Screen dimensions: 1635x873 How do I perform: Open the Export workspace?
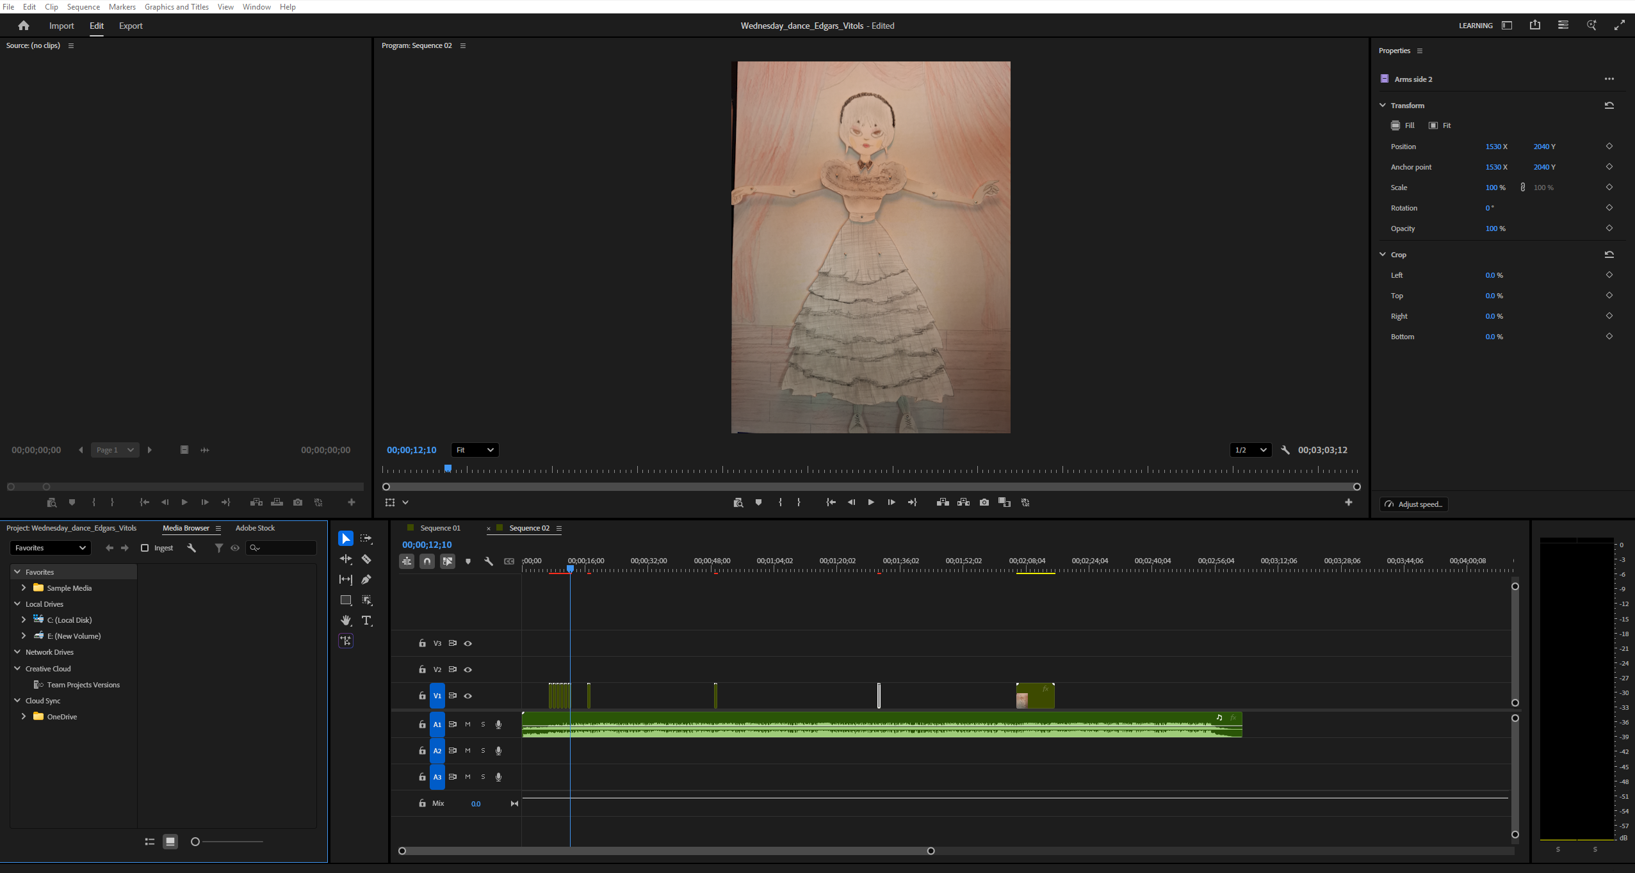point(131,26)
